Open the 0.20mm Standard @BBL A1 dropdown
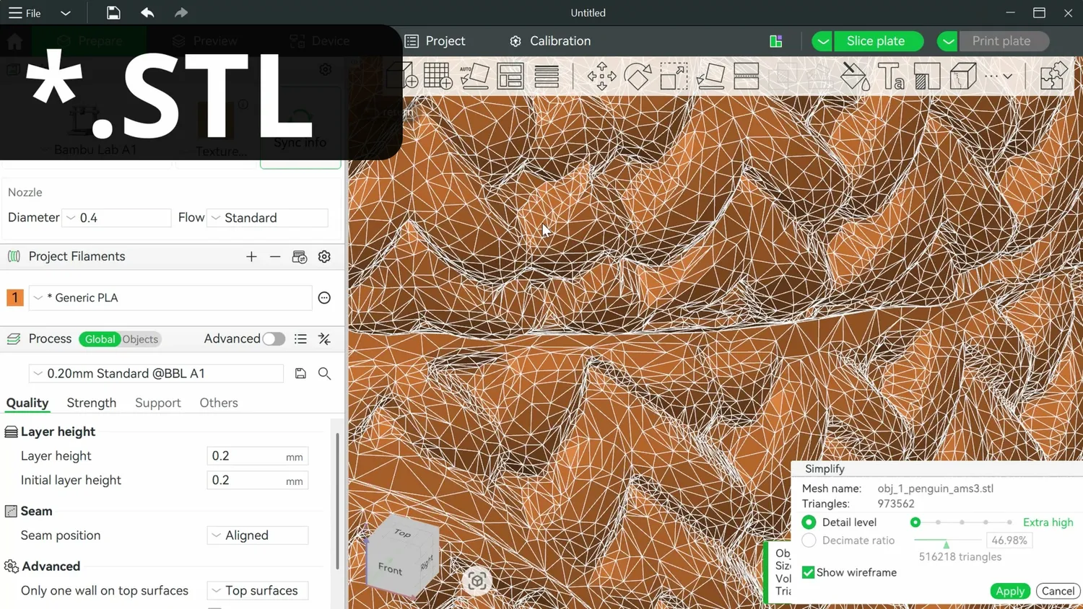This screenshot has width=1083, height=609. (x=156, y=374)
